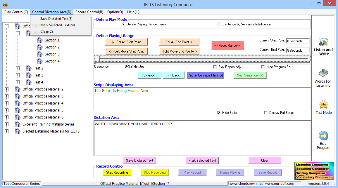Click Official Practice Material 6 house icon
The image size is (338, 188).
pos(18,117)
